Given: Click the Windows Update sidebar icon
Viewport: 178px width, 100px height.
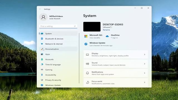Looking at the screenshot, I should 42,85.
